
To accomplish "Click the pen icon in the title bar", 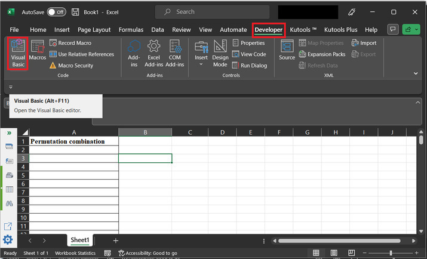I will (352, 12).
